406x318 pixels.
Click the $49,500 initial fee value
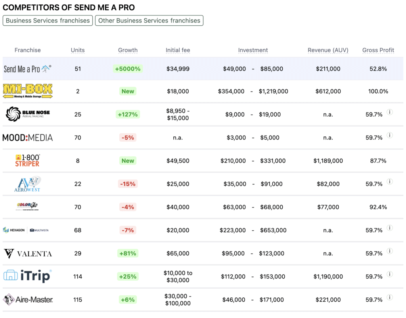178,161
